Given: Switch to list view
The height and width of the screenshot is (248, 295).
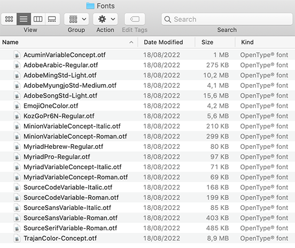Looking at the screenshot, I should [24, 19].
